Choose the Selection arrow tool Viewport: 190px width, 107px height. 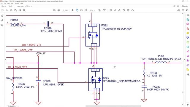73,10
